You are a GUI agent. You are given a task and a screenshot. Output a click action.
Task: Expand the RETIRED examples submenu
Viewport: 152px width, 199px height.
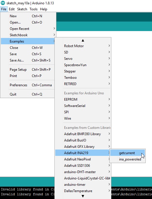(83, 84)
